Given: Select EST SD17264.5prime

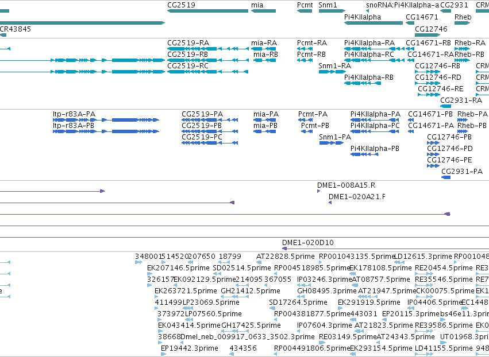Looking at the screenshot, I should (x=298, y=303).
